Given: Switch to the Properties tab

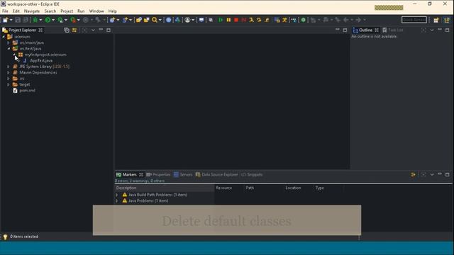Looking at the screenshot, I should [x=158, y=175].
